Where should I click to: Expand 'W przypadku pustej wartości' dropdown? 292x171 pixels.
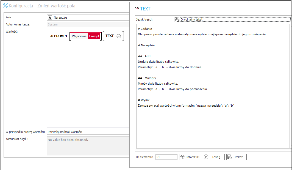pyautogui.click(x=88, y=132)
